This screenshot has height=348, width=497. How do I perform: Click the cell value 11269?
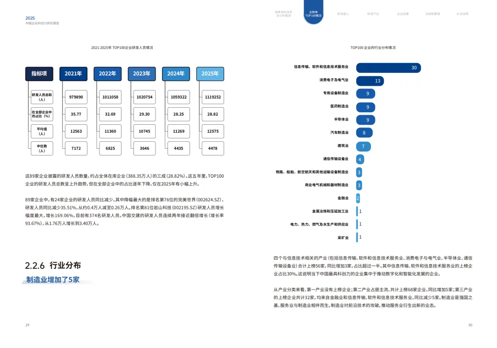point(179,131)
